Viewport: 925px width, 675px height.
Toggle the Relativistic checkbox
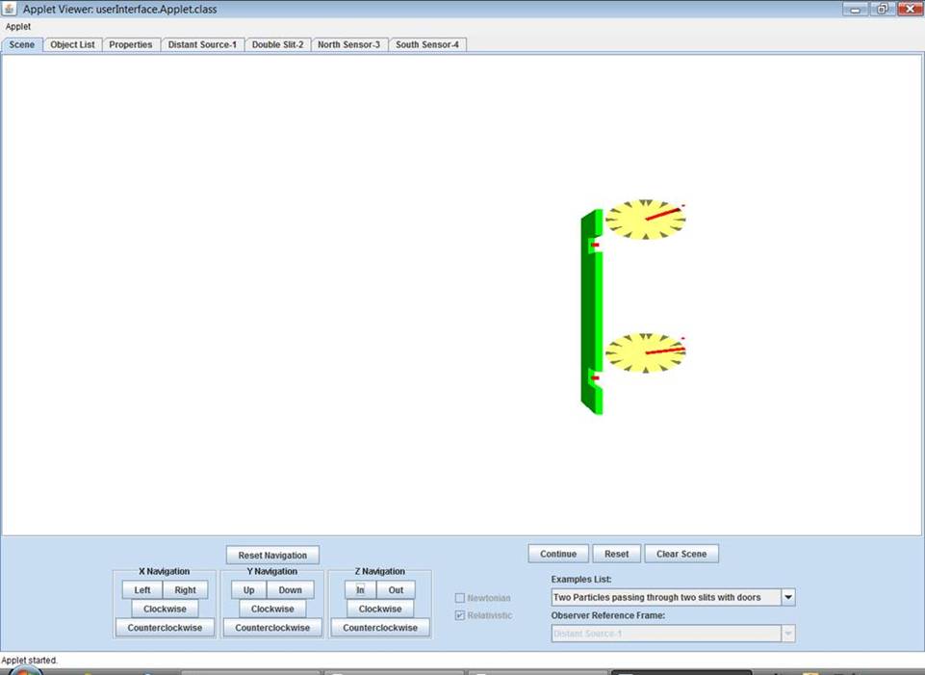(x=460, y=615)
